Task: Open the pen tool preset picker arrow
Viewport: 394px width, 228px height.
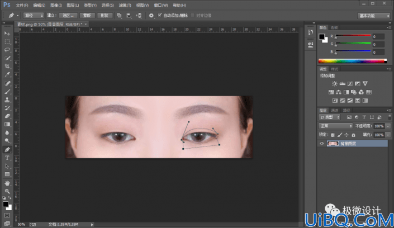Action: click(x=17, y=16)
